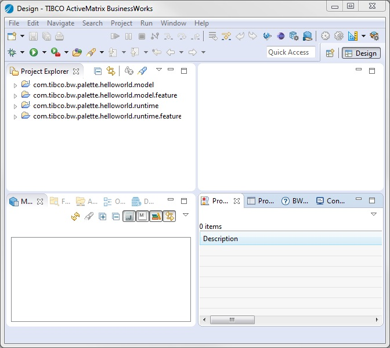
Task: Open the Window menu
Action: point(173,23)
